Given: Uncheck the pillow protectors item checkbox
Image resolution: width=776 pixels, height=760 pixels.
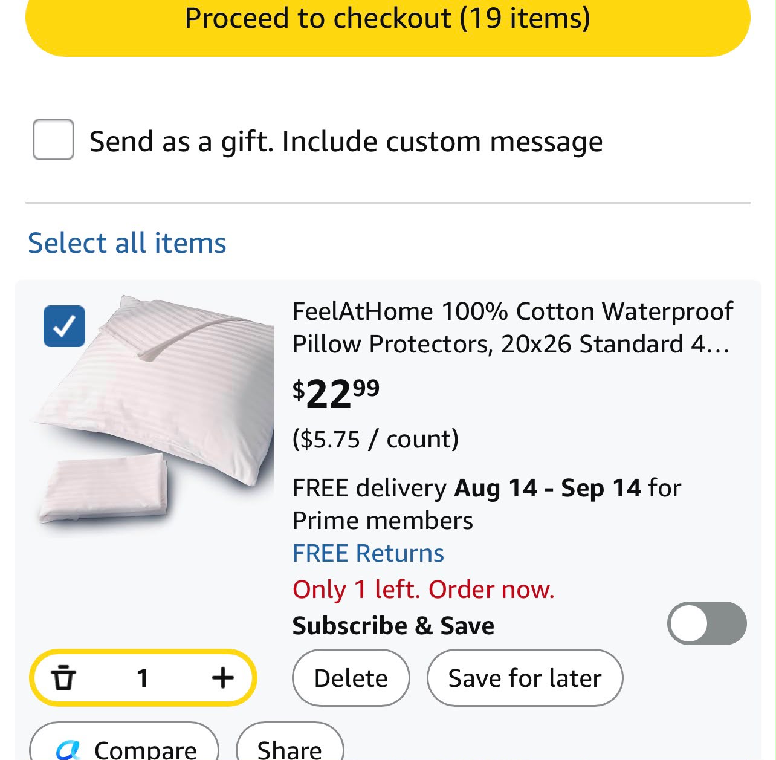Looking at the screenshot, I should pyautogui.click(x=64, y=326).
